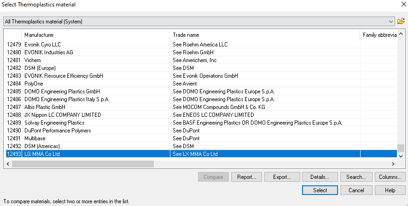
Task: Click the vertical scrollbar thumb
Action: coord(401,148)
